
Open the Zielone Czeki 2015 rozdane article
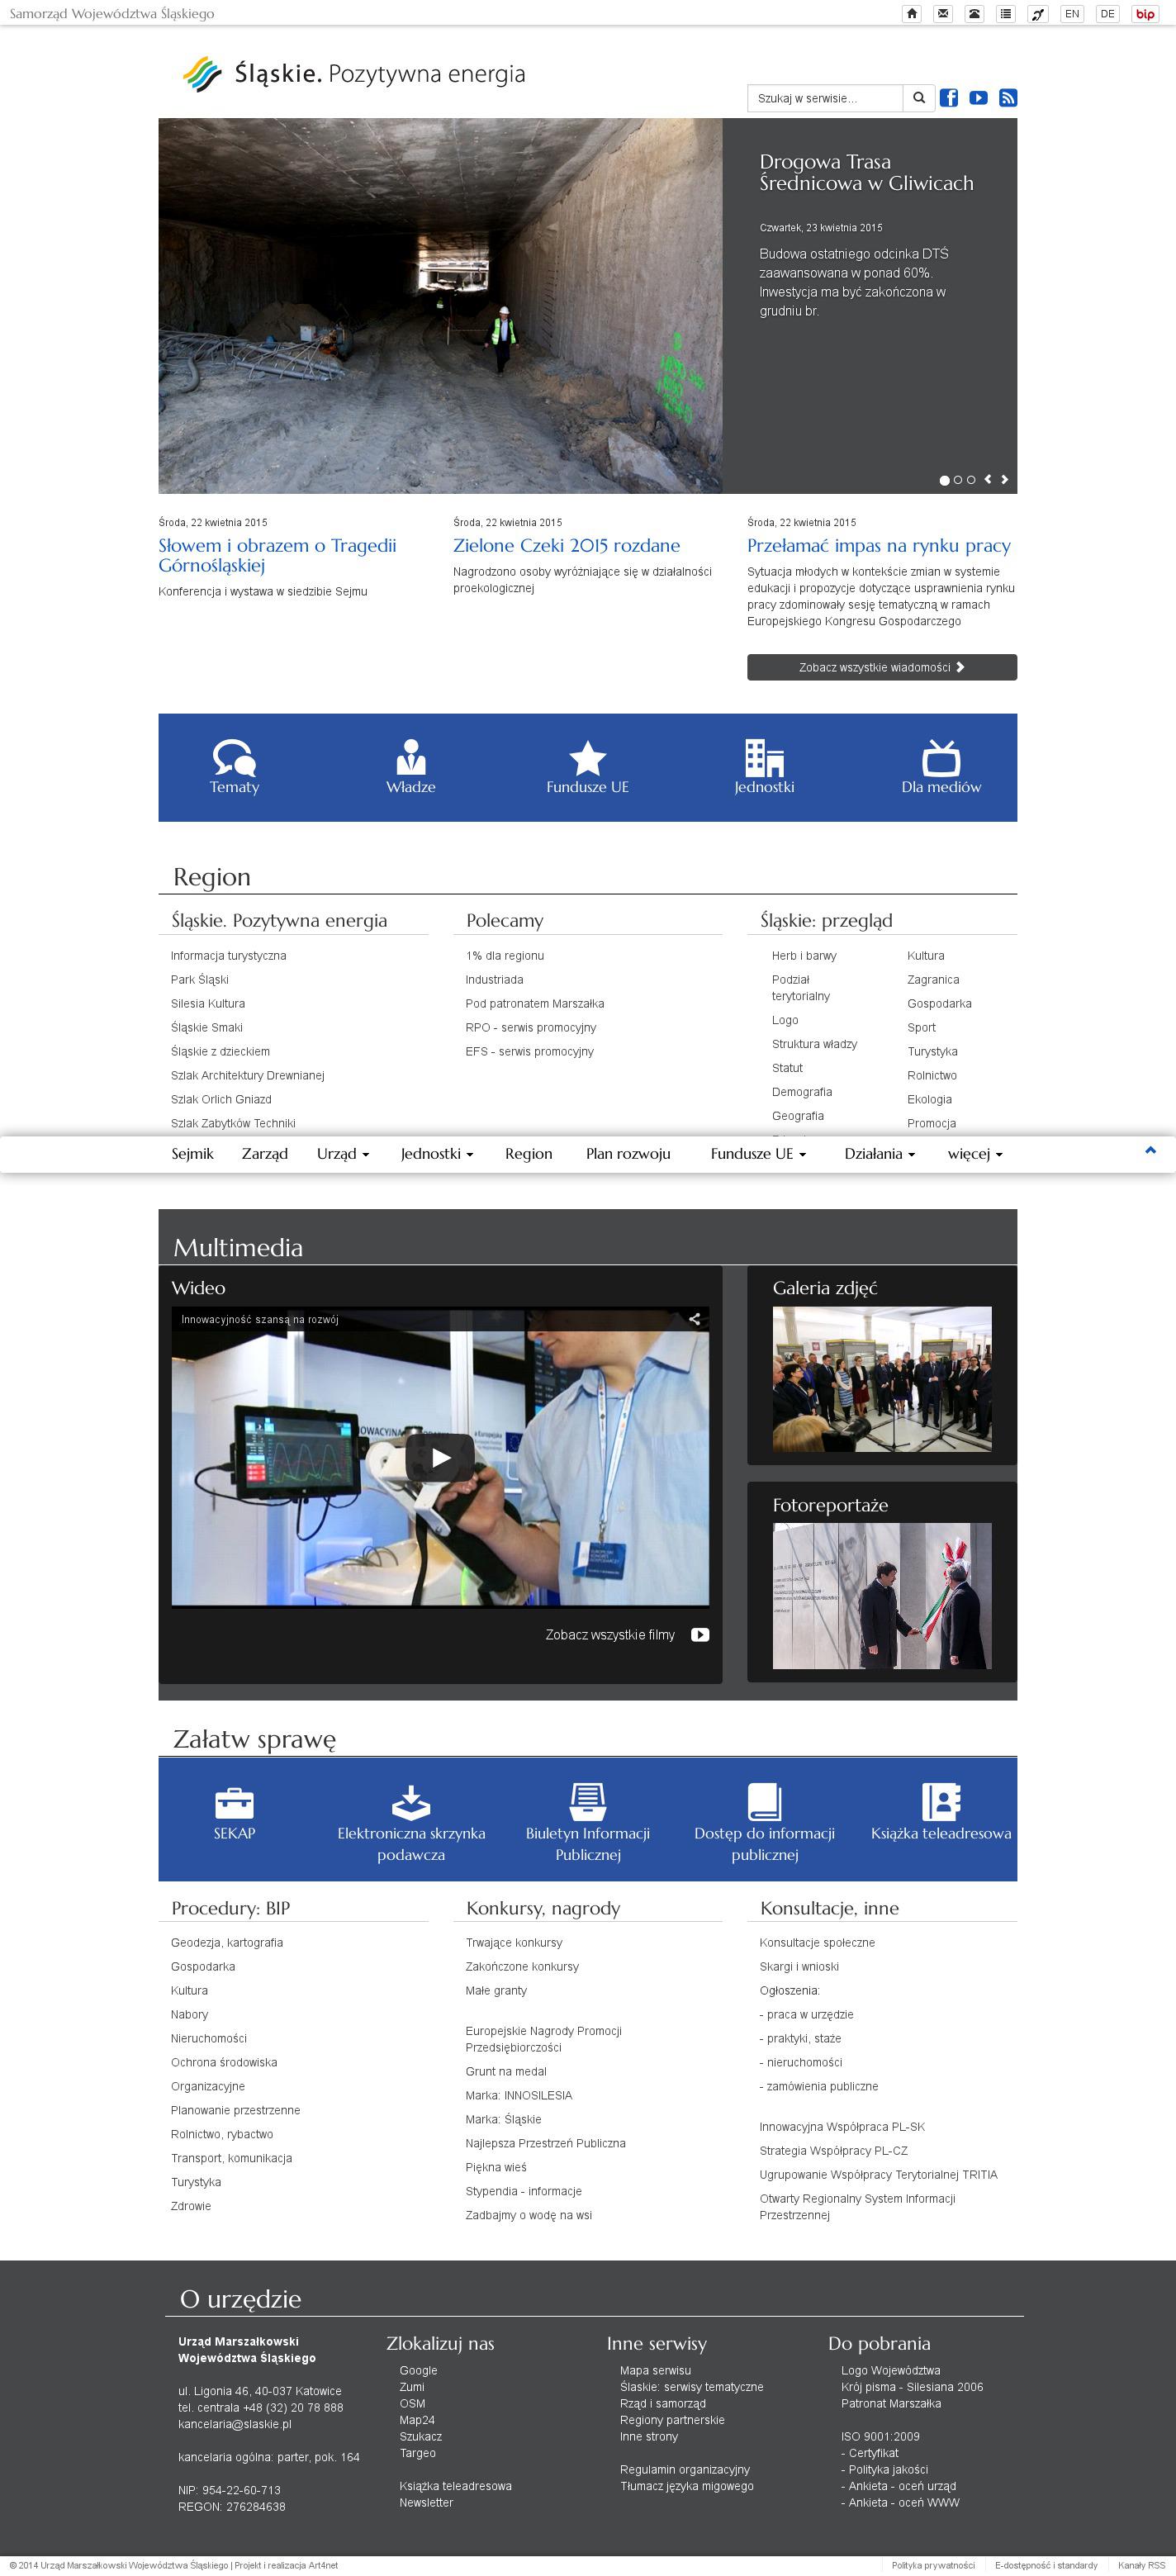point(566,546)
